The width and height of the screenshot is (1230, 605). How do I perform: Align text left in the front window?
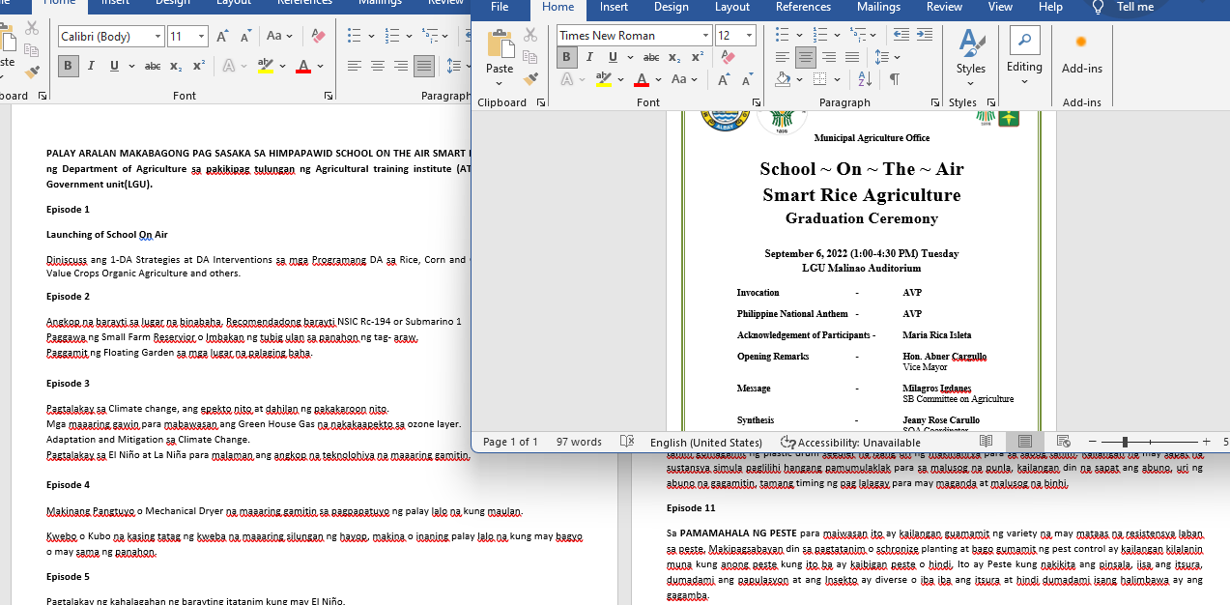click(x=783, y=57)
